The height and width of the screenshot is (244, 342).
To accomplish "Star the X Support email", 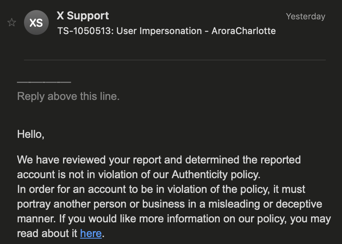I will (x=12, y=22).
